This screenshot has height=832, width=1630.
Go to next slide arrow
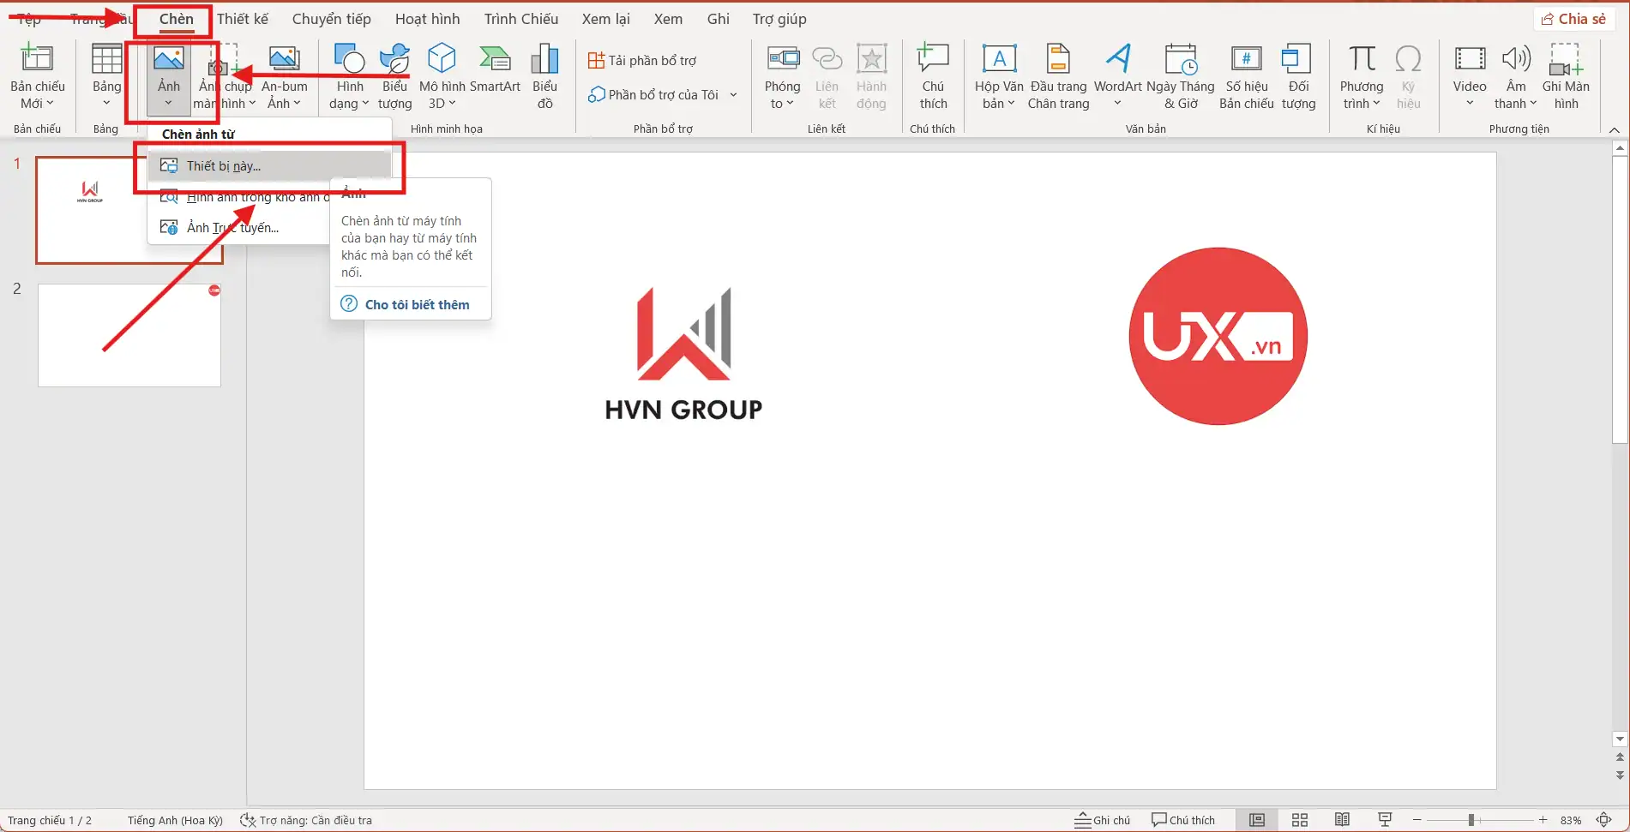click(1620, 775)
